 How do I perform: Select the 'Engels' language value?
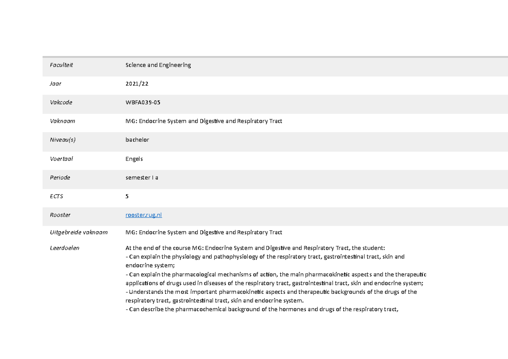(x=134, y=159)
